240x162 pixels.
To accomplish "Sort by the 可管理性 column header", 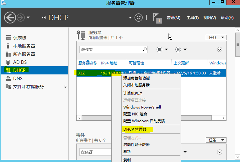I will (136, 63).
